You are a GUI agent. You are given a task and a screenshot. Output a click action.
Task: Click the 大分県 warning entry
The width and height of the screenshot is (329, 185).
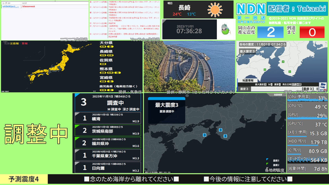click(107, 45)
